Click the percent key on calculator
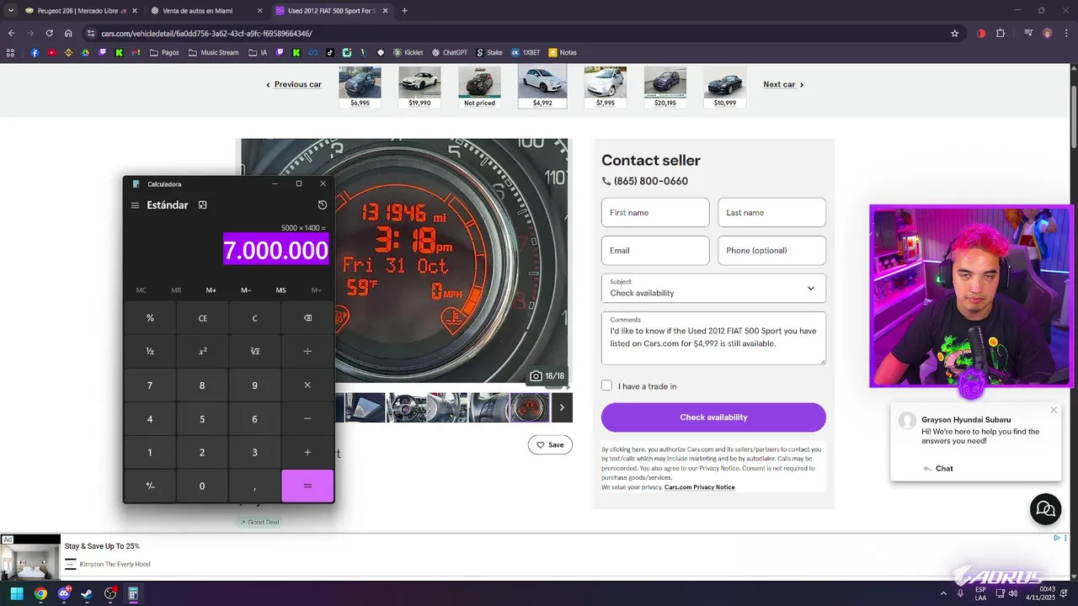 150,318
